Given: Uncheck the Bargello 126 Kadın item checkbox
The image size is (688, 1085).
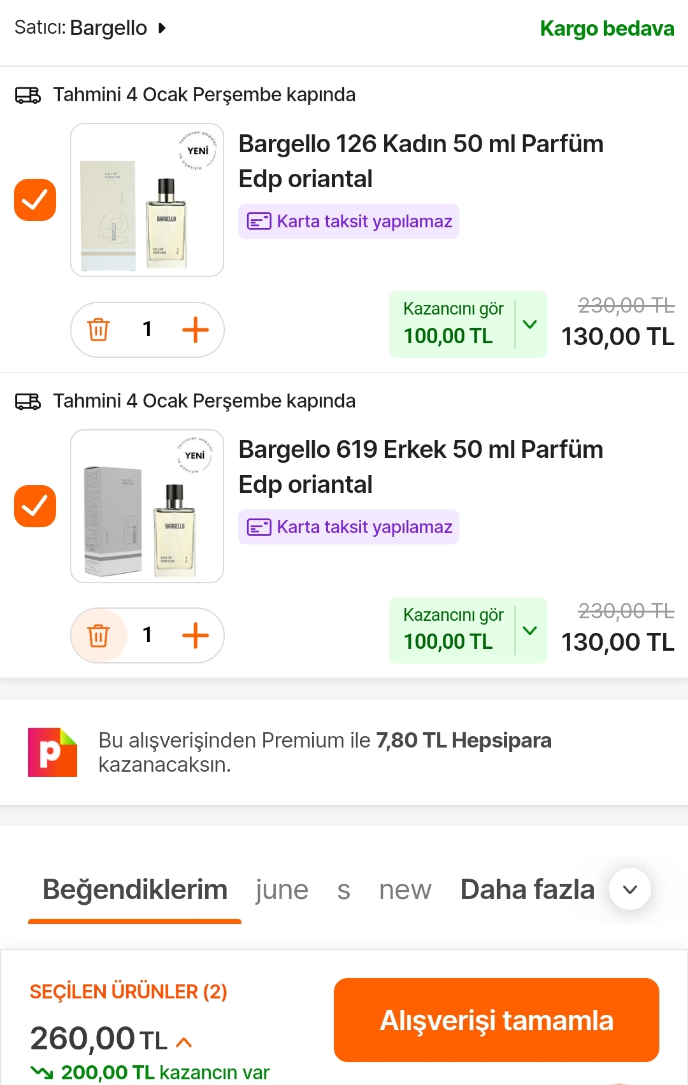Looking at the screenshot, I should pos(35,200).
